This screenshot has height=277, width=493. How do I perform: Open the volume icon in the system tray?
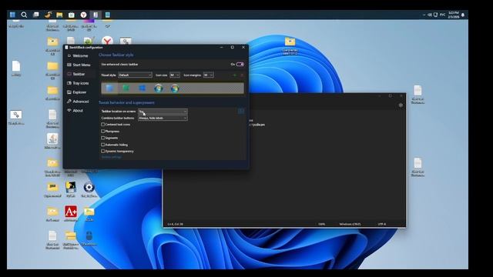click(430, 15)
